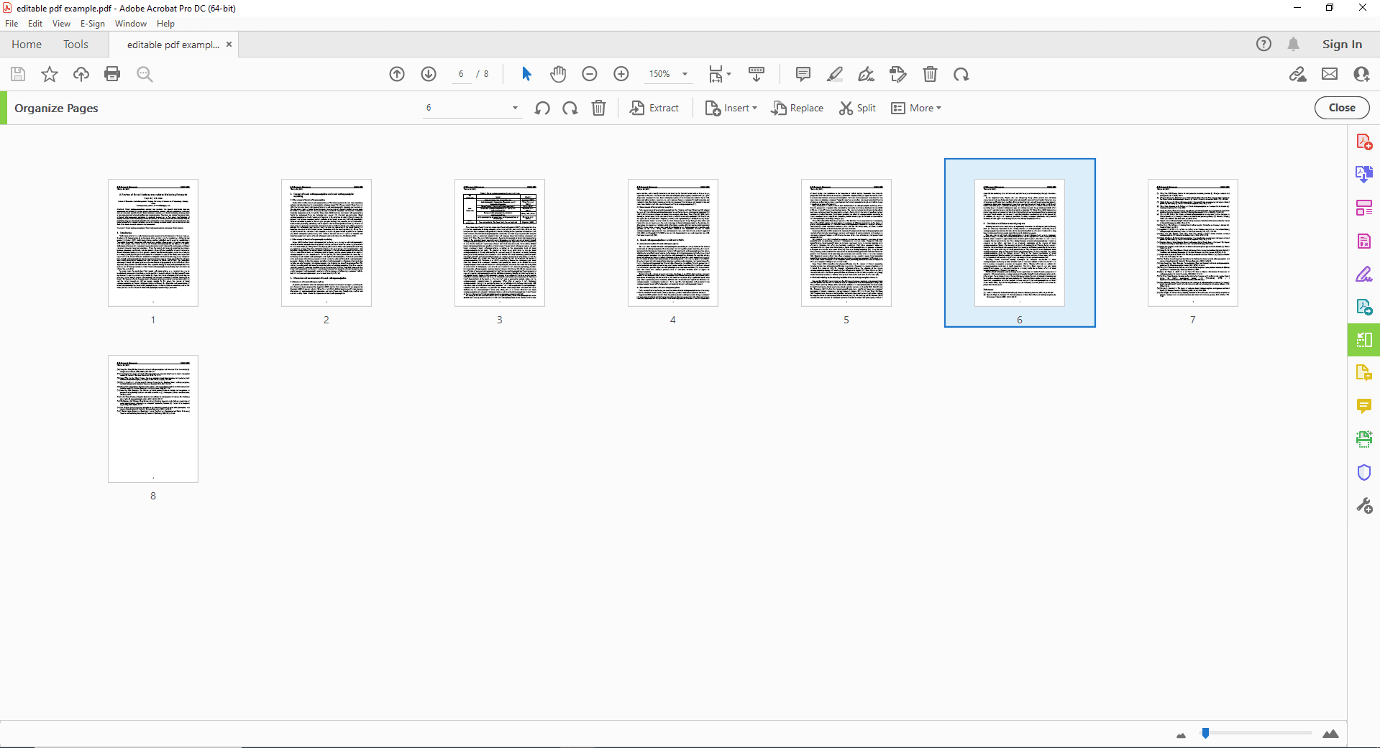Expand the zoom level 150% dropdown
1380x748 pixels.
pos(685,74)
